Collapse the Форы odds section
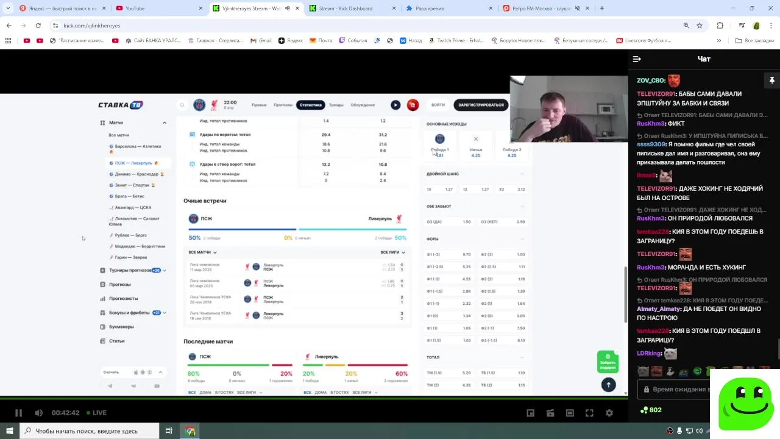 pyautogui.click(x=522, y=238)
